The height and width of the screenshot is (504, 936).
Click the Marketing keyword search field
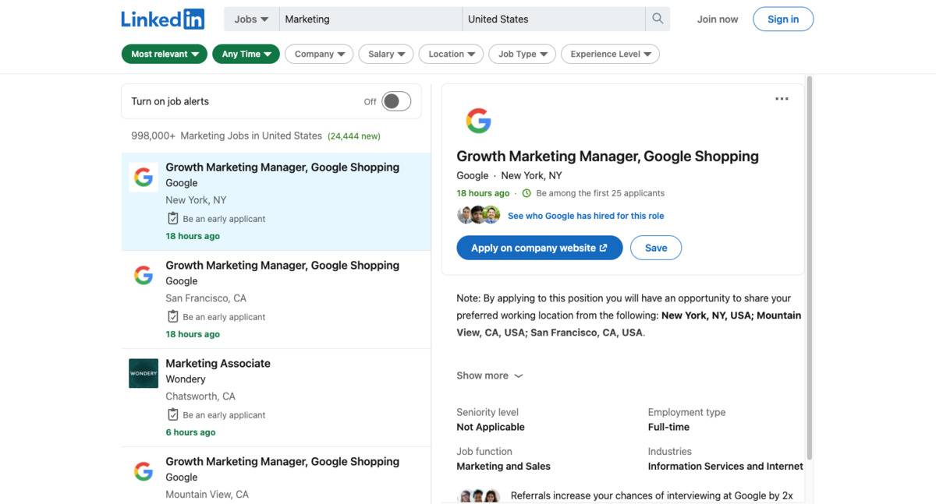pyautogui.click(x=370, y=19)
